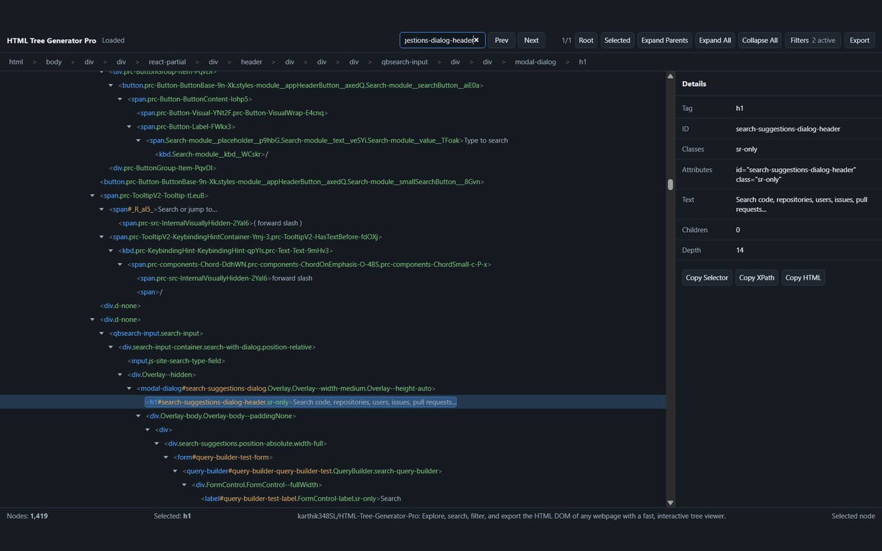882x551 pixels.
Task: Collapse div.search-input-container node
Action: [111, 347]
